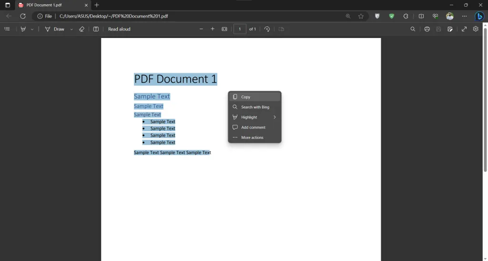Click the Save as icon

coord(450,29)
